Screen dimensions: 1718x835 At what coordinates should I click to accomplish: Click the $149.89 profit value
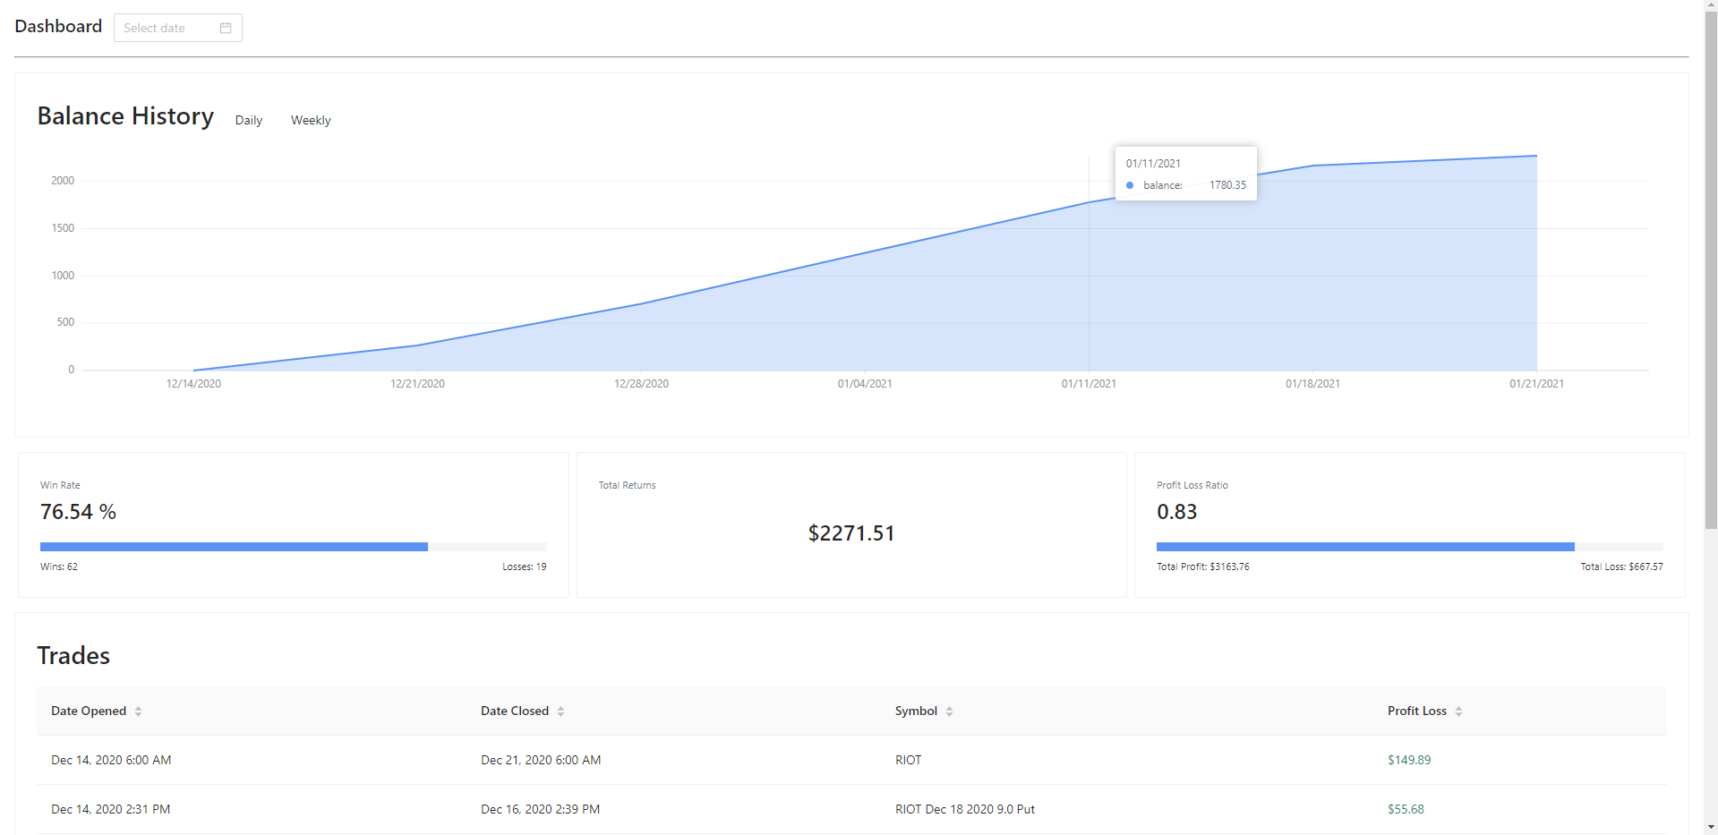1409,760
